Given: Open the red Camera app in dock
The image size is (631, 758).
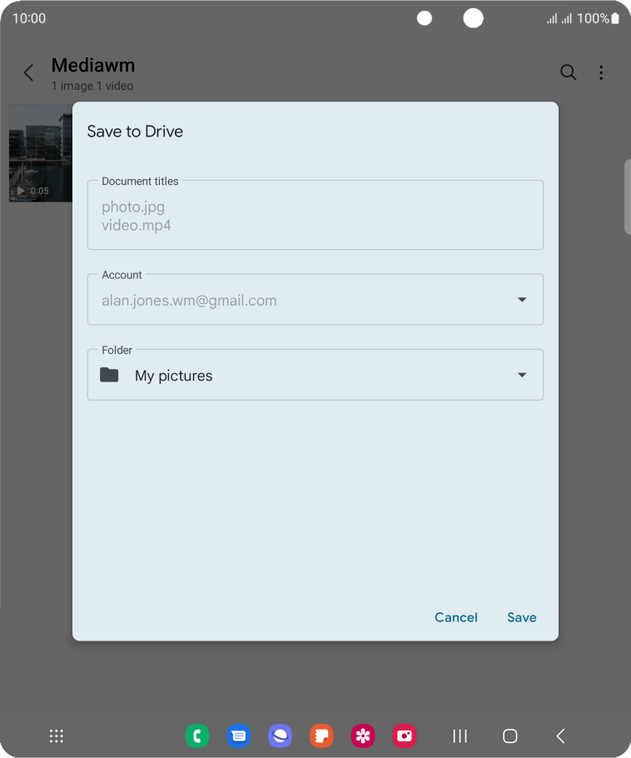Looking at the screenshot, I should pos(405,736).
